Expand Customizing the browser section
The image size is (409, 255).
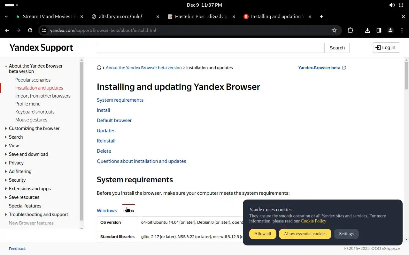[x=6, y=128]
